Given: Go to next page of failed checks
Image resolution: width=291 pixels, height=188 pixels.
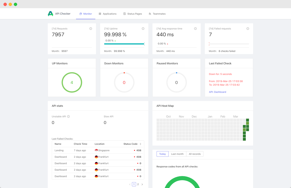Looking at the screenshot, I should click(x=142, y=184).
